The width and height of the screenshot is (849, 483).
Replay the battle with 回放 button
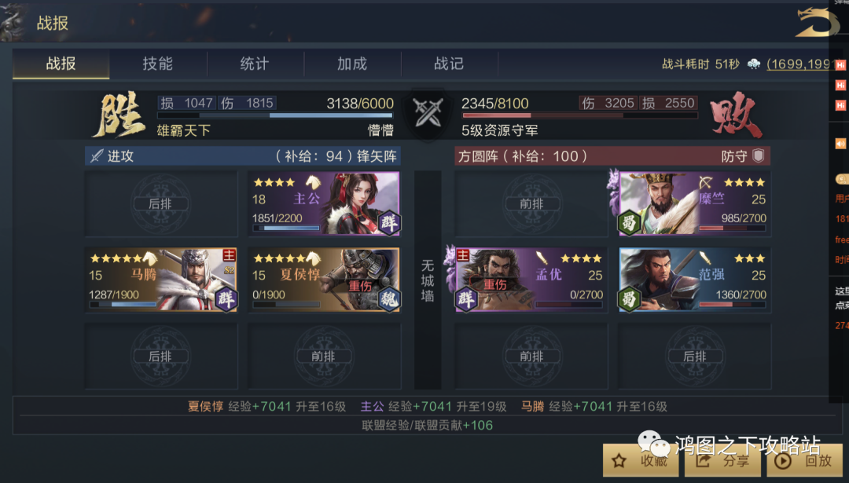(x=805, y=461)
